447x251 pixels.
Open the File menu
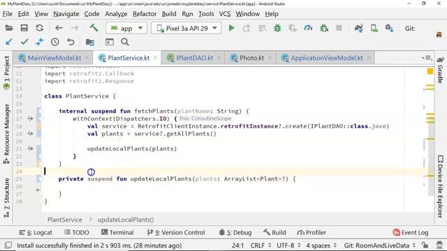point(7,14)
